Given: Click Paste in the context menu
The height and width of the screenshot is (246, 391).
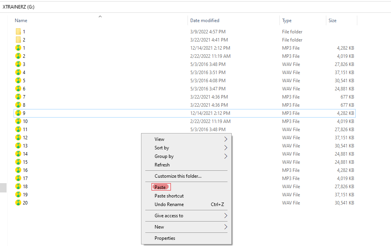Looking at the screenshot, I should pyautogui.click(x=160, y=187).
